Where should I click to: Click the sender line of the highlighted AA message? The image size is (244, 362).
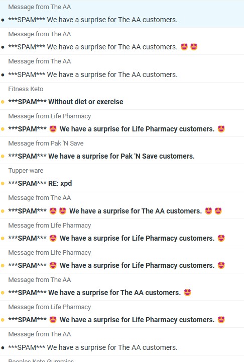(40, 7)
